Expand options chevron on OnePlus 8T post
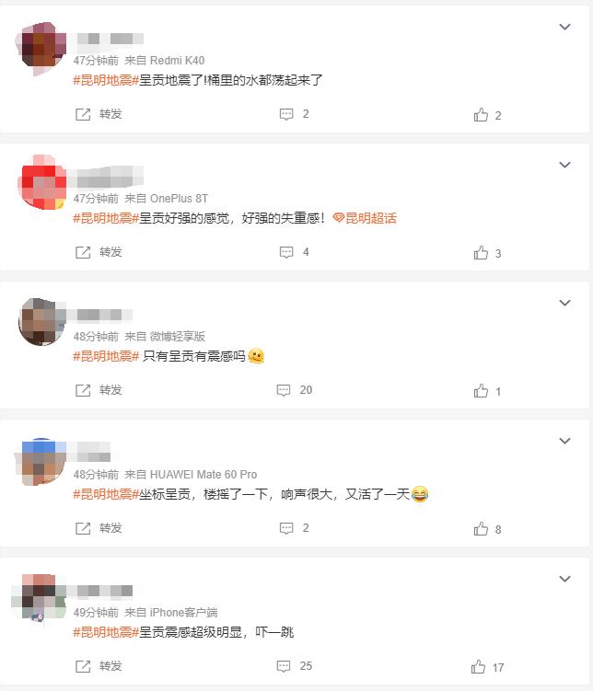Image resolution: width=593 pixels, height=691 pixels. [x=564, y=165]
